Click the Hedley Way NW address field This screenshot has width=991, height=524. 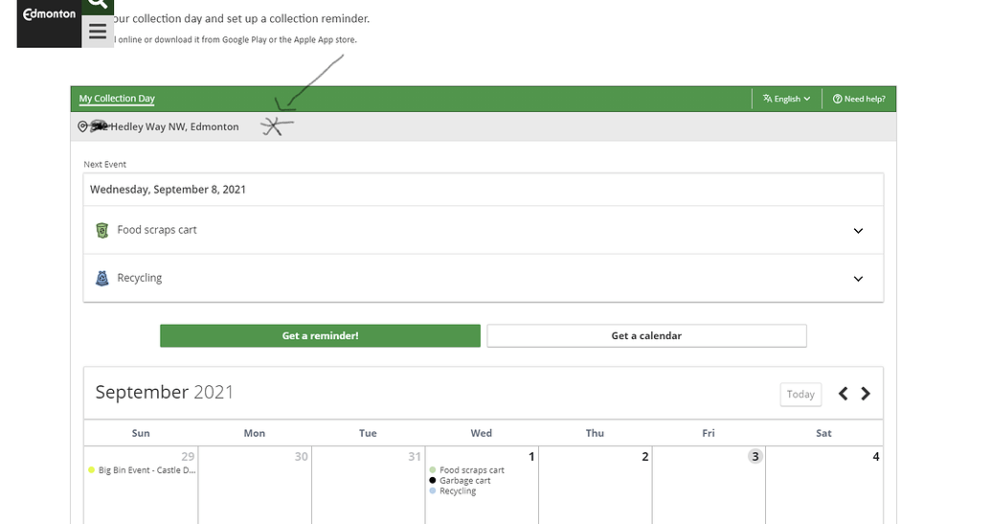(x=165, y=126)
